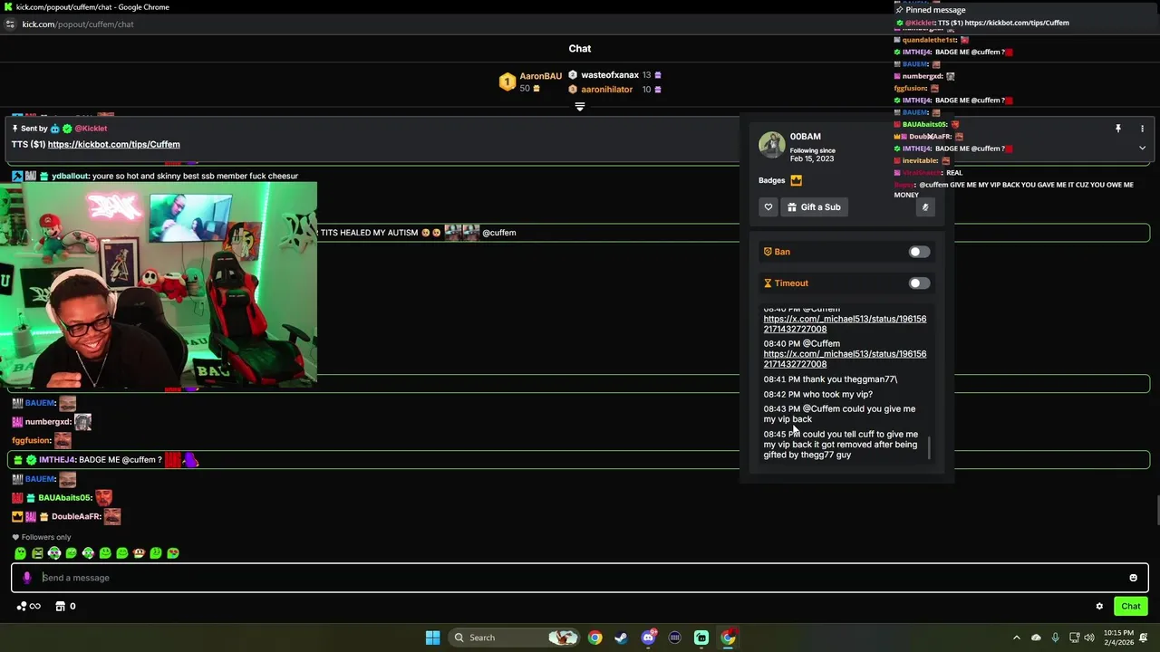Open the channel points infinity icon
Viewport: 1160px width, 652px height.
[x=28, y=607]
